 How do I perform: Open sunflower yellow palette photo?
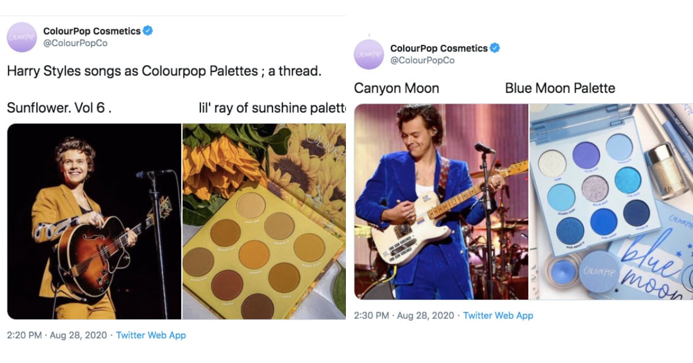click(x=264, y=221)
